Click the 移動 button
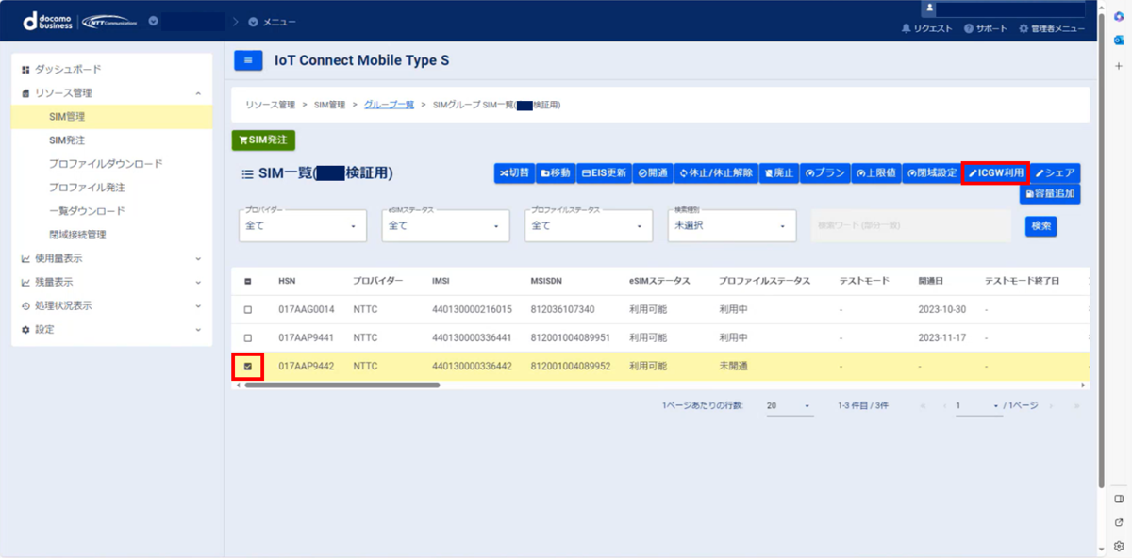1132x558 pixels. coord(556,173)
